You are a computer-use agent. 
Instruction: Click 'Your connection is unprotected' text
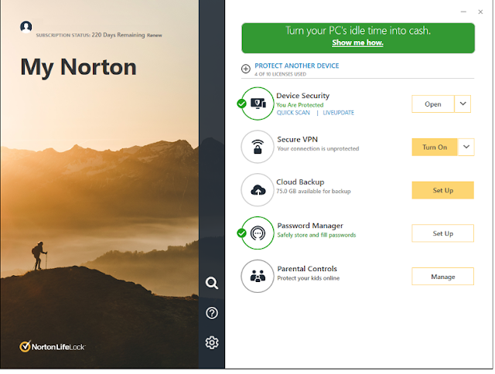coord(318,148)
